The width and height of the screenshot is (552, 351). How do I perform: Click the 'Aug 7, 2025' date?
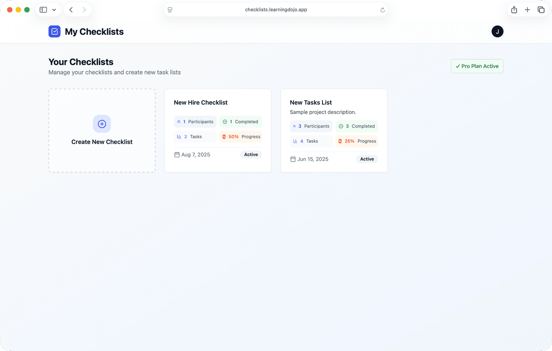coord(195,155)
